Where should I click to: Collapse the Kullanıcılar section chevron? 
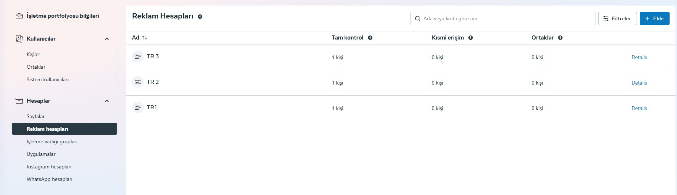[107, 39]
